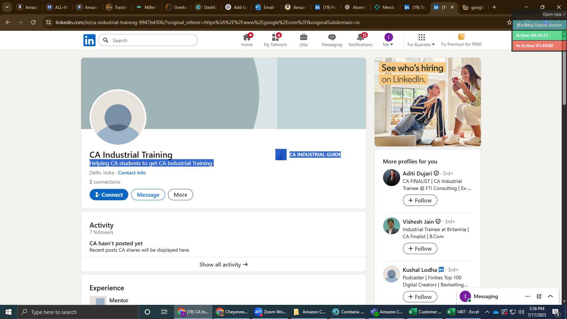This screenshot has height=319, width=567.
Task: Click the Mentor experience logo
Action: click(98, 301)
